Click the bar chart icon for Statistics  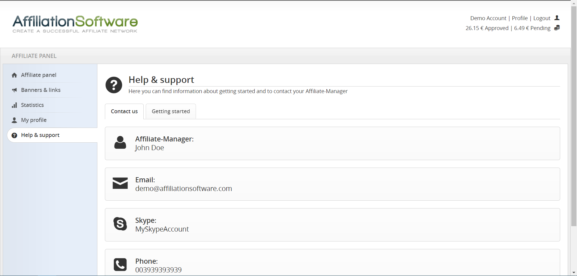(x=14, y=105)
